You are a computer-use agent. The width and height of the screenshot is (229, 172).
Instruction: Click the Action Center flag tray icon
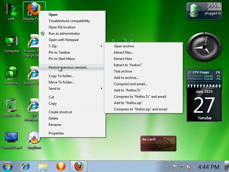point(175,167)
